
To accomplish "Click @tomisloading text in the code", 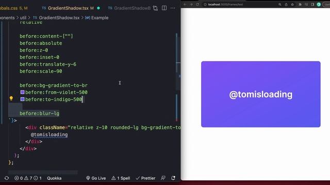I will click(x=49, y=135).
